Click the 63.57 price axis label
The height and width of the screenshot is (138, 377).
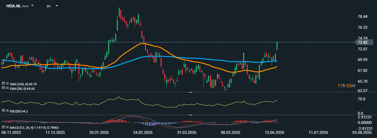tap(362, 90)
